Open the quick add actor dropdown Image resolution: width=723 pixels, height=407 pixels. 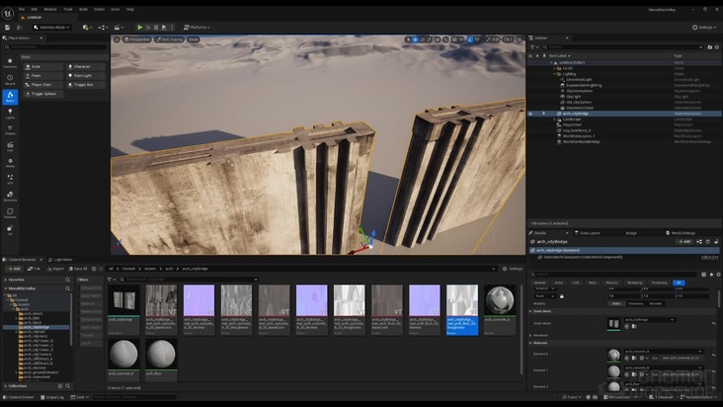[x=87, y=28]
